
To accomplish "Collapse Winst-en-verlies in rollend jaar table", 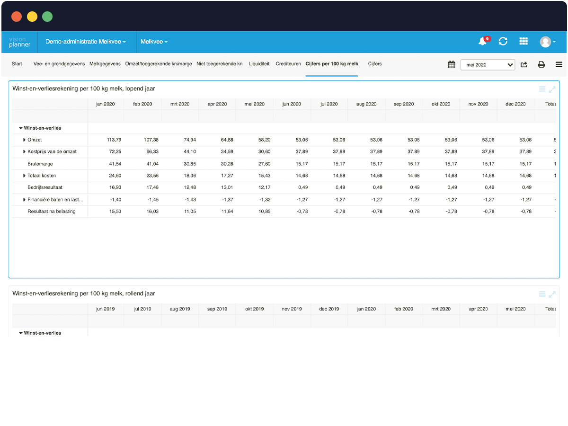I will [21, 333].
